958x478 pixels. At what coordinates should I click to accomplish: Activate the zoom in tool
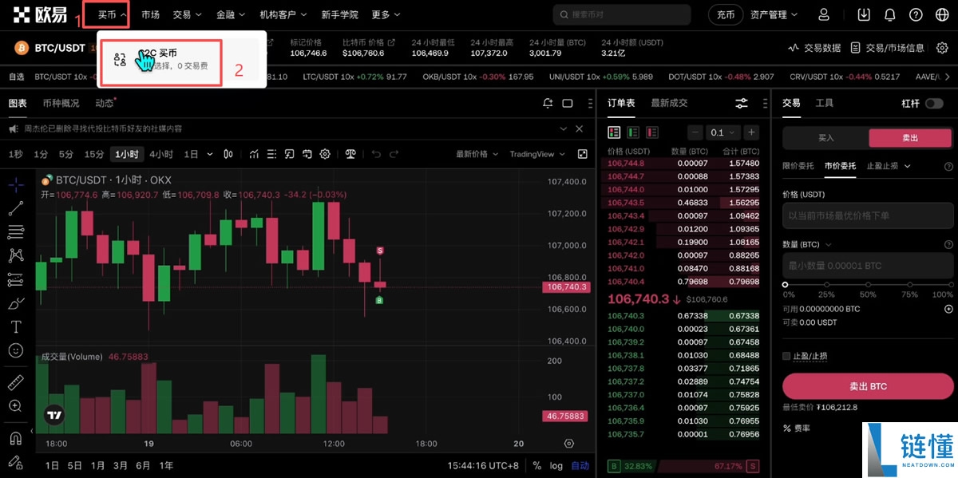[16, 406]
